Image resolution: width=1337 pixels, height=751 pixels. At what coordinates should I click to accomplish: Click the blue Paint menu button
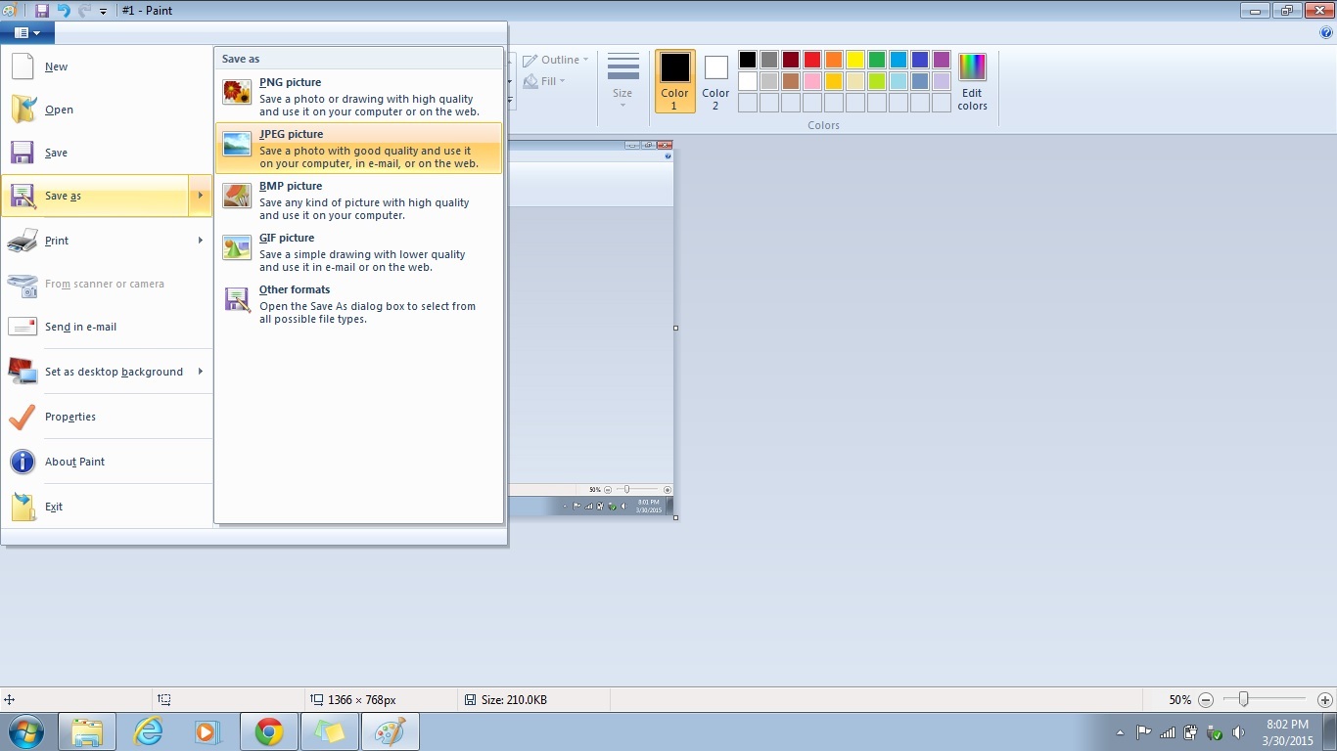(27, 32)
